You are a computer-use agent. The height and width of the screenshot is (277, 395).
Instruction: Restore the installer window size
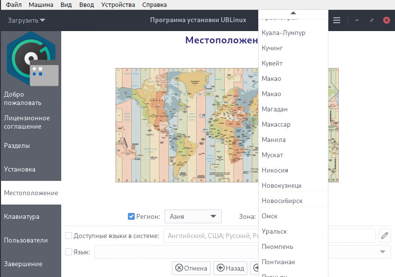pyautogui.click(x=371, y=20)
